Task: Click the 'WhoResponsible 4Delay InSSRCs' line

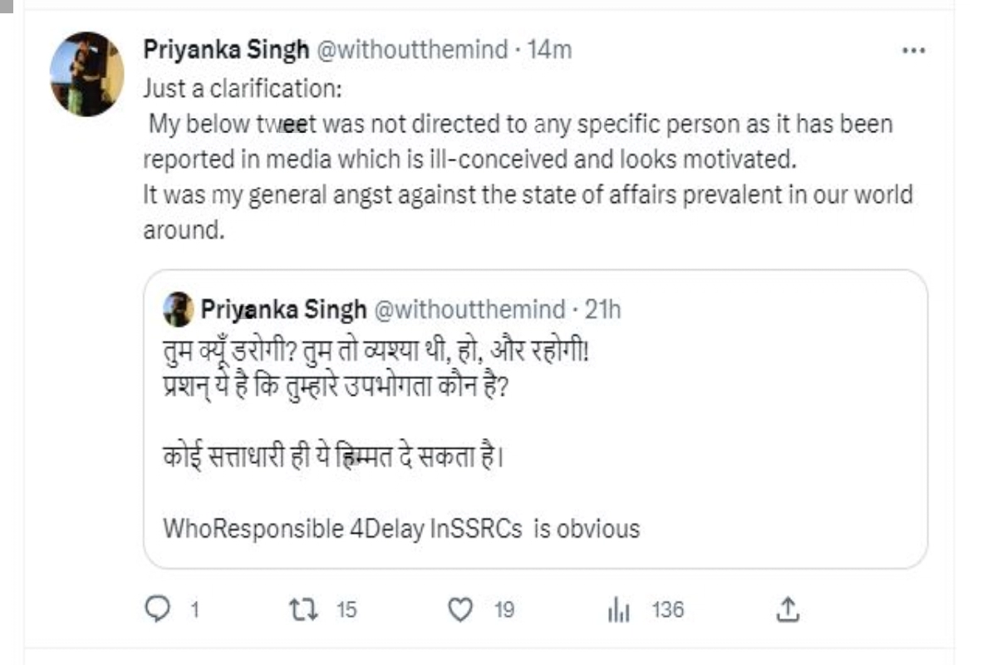Action: click(x=401, y=528)
